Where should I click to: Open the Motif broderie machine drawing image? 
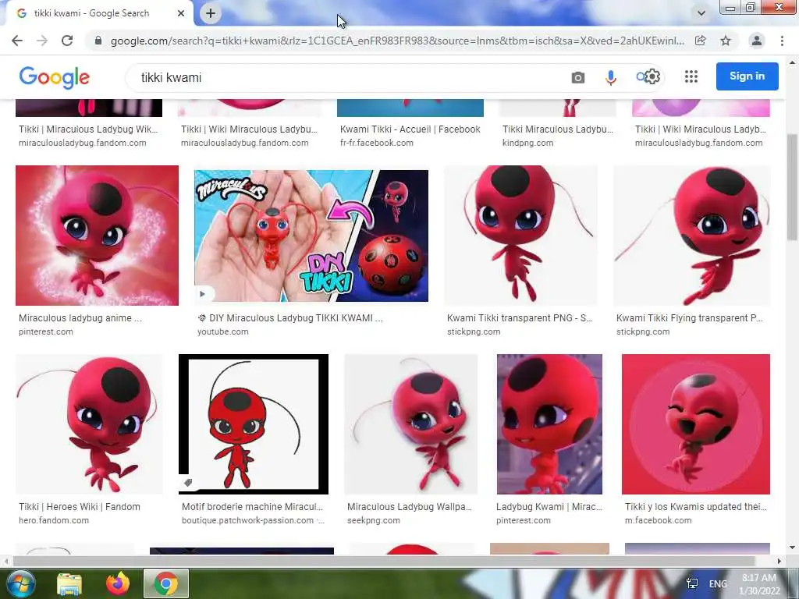point(254,424)
